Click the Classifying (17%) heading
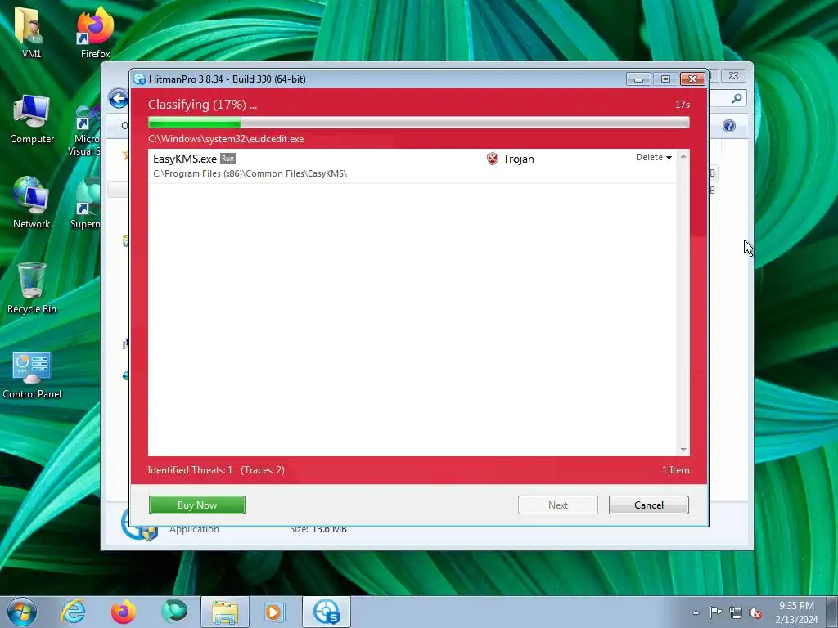 point(203,105)
